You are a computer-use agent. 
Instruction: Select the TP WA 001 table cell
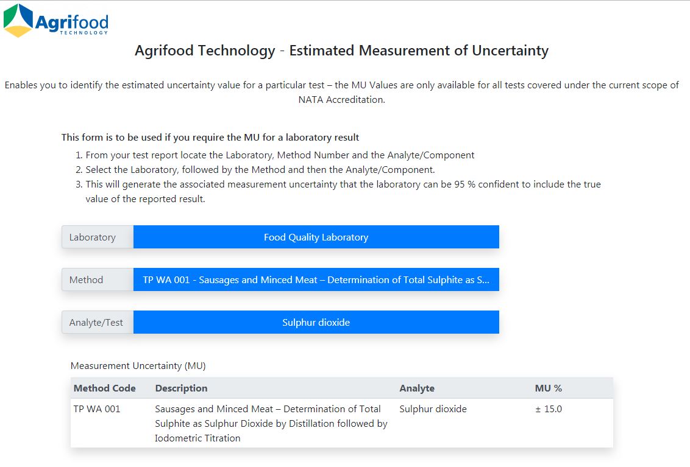click(x=97, y=409)
